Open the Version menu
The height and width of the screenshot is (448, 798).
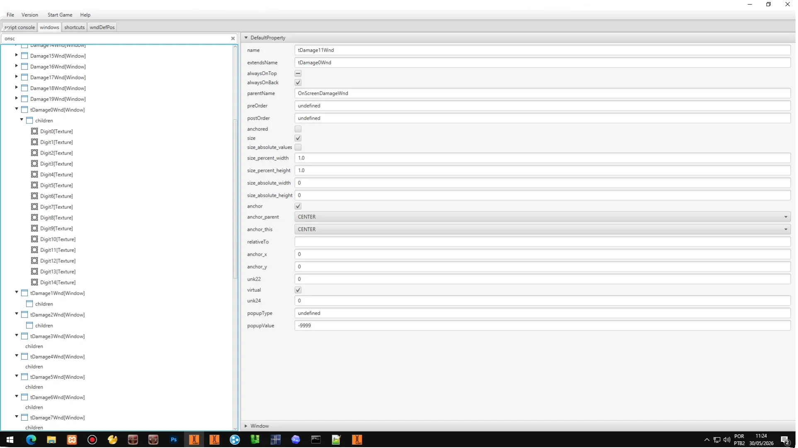coord(30,15)
